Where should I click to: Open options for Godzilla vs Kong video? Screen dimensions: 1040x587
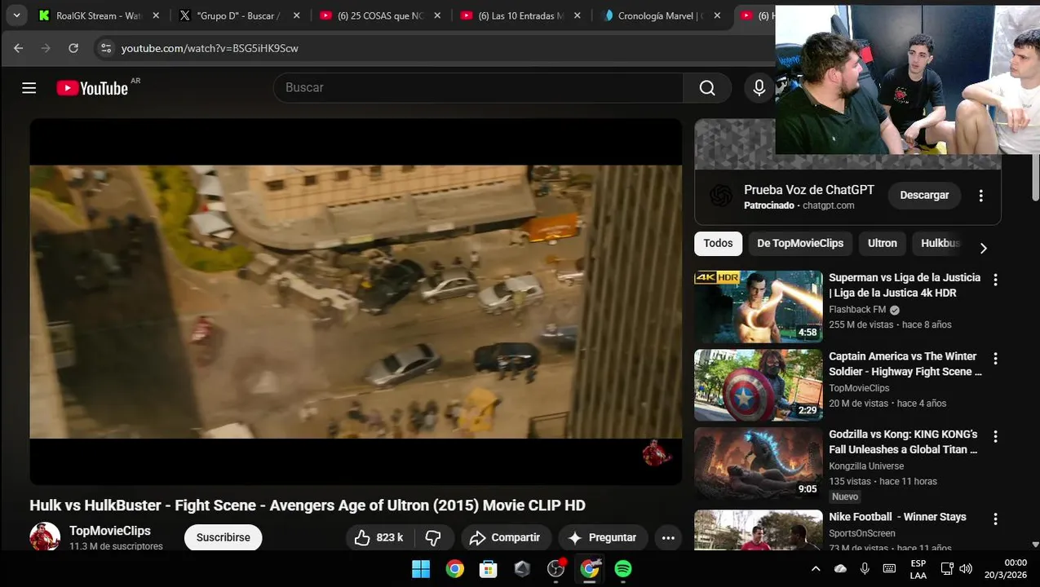coord(995,437)
